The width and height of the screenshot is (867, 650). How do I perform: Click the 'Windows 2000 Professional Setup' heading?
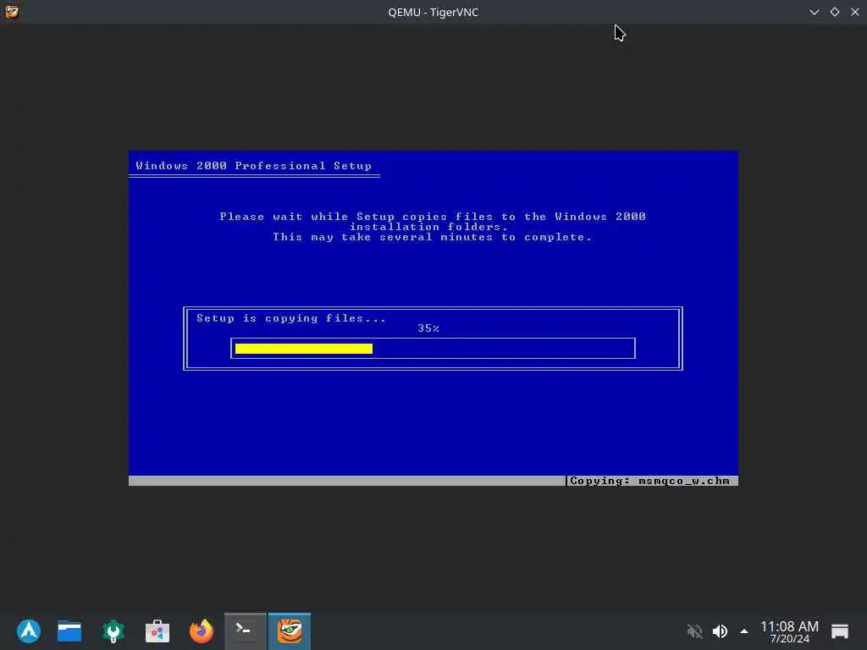(254, 166)
